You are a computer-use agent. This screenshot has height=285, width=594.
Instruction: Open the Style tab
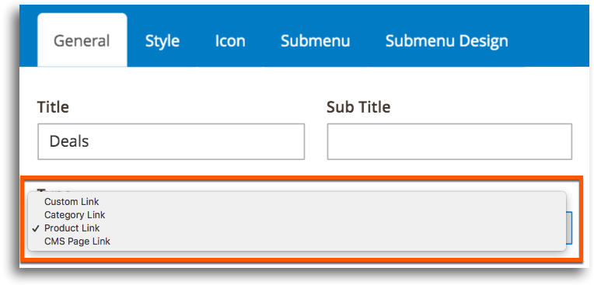(x=162, y=41)
